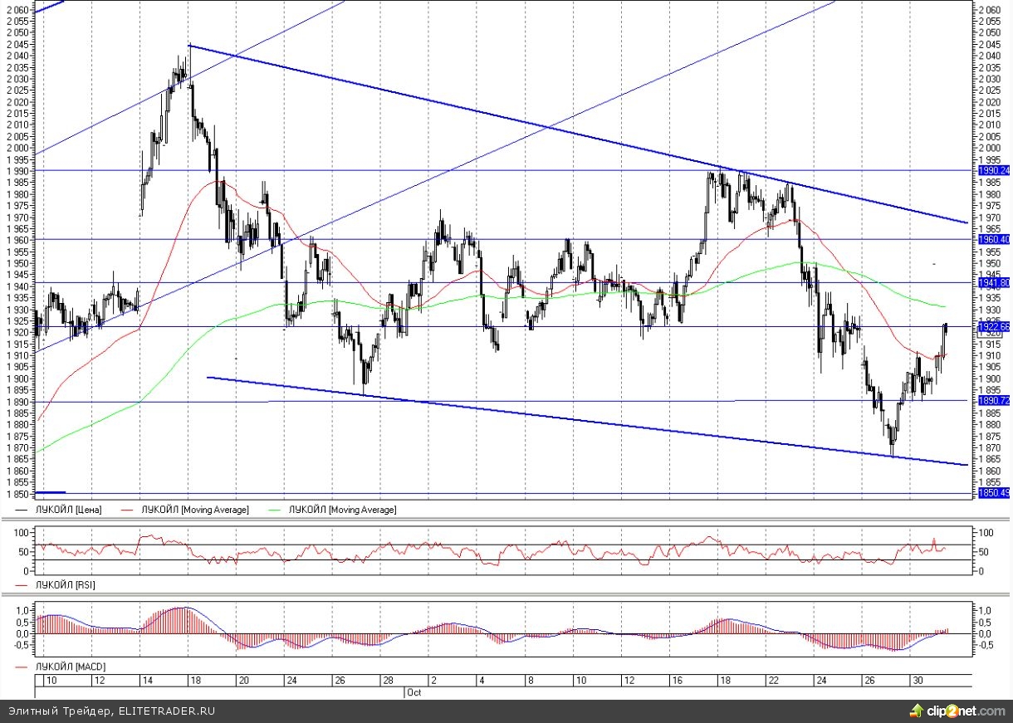Screen dimensions: 1013x723
Task: Click the clip2net logo icon
Action: pyautogui.click(x=916, y=711)
